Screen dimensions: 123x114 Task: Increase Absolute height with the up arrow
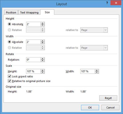tap(42, 23)
